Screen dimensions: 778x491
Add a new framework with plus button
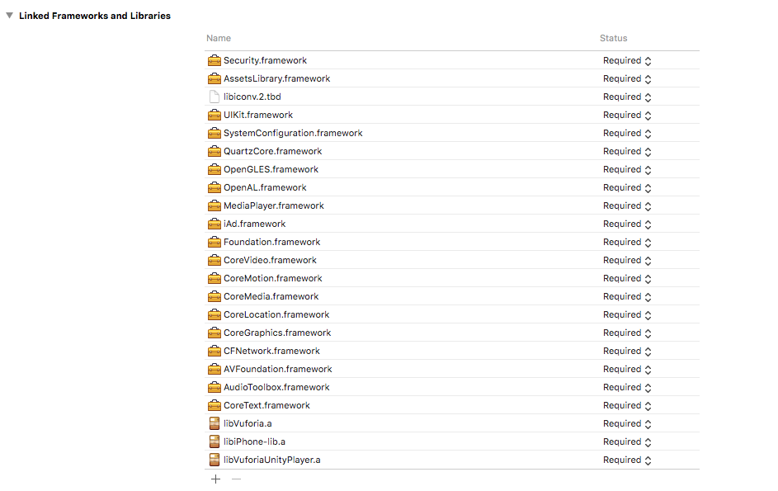tap(215, 479)
